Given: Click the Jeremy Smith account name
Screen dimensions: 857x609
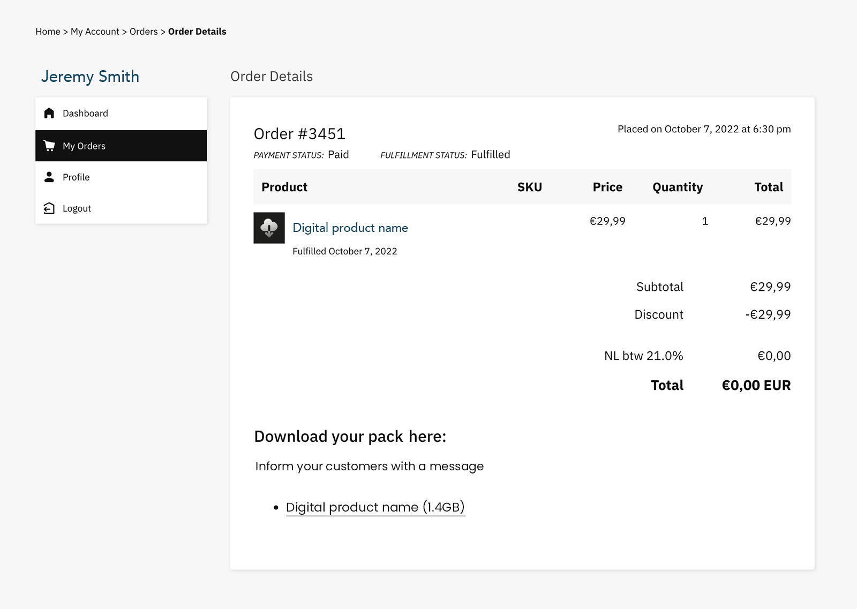Looking at the screenshot, I should (91, 77).
